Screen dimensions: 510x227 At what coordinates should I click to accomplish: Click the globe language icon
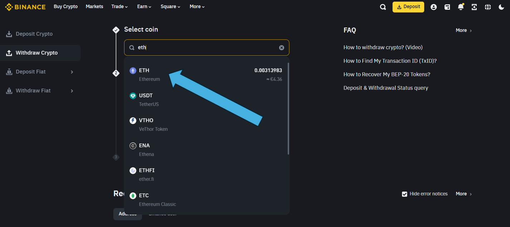[x=488, y=7]
